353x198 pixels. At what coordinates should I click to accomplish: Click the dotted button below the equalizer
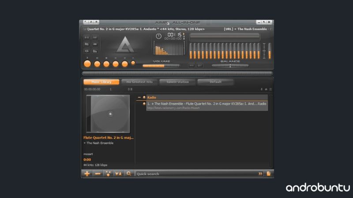192,66
